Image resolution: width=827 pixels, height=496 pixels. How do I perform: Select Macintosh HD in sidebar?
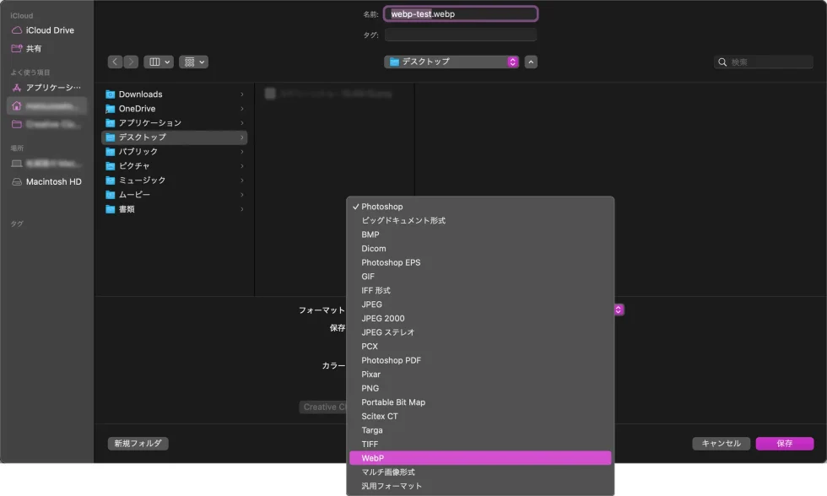(53, 182)
